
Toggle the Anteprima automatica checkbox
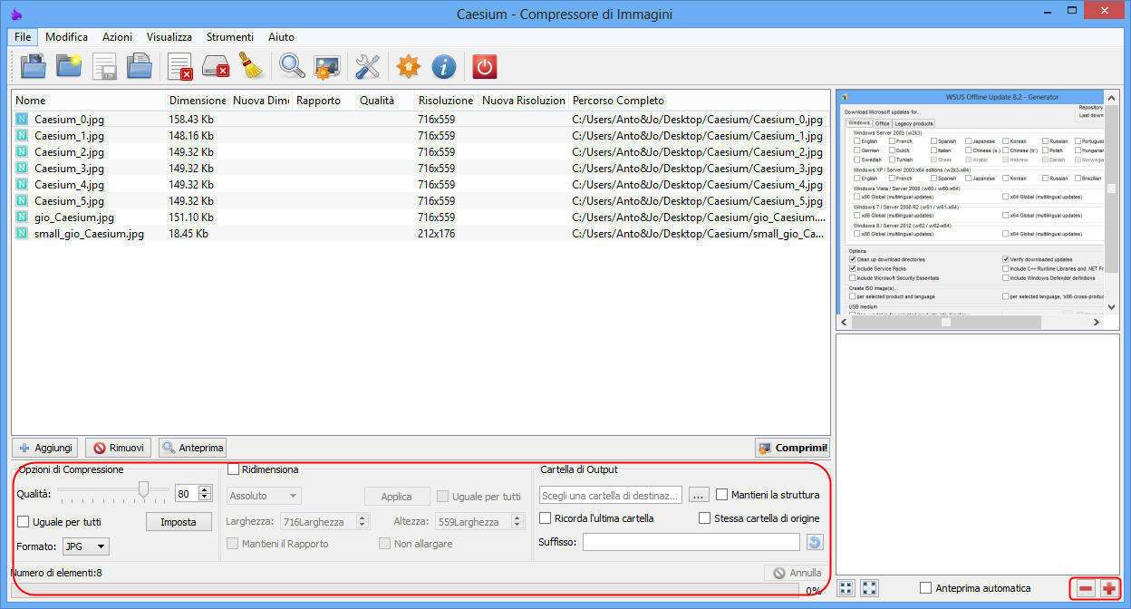925,588
